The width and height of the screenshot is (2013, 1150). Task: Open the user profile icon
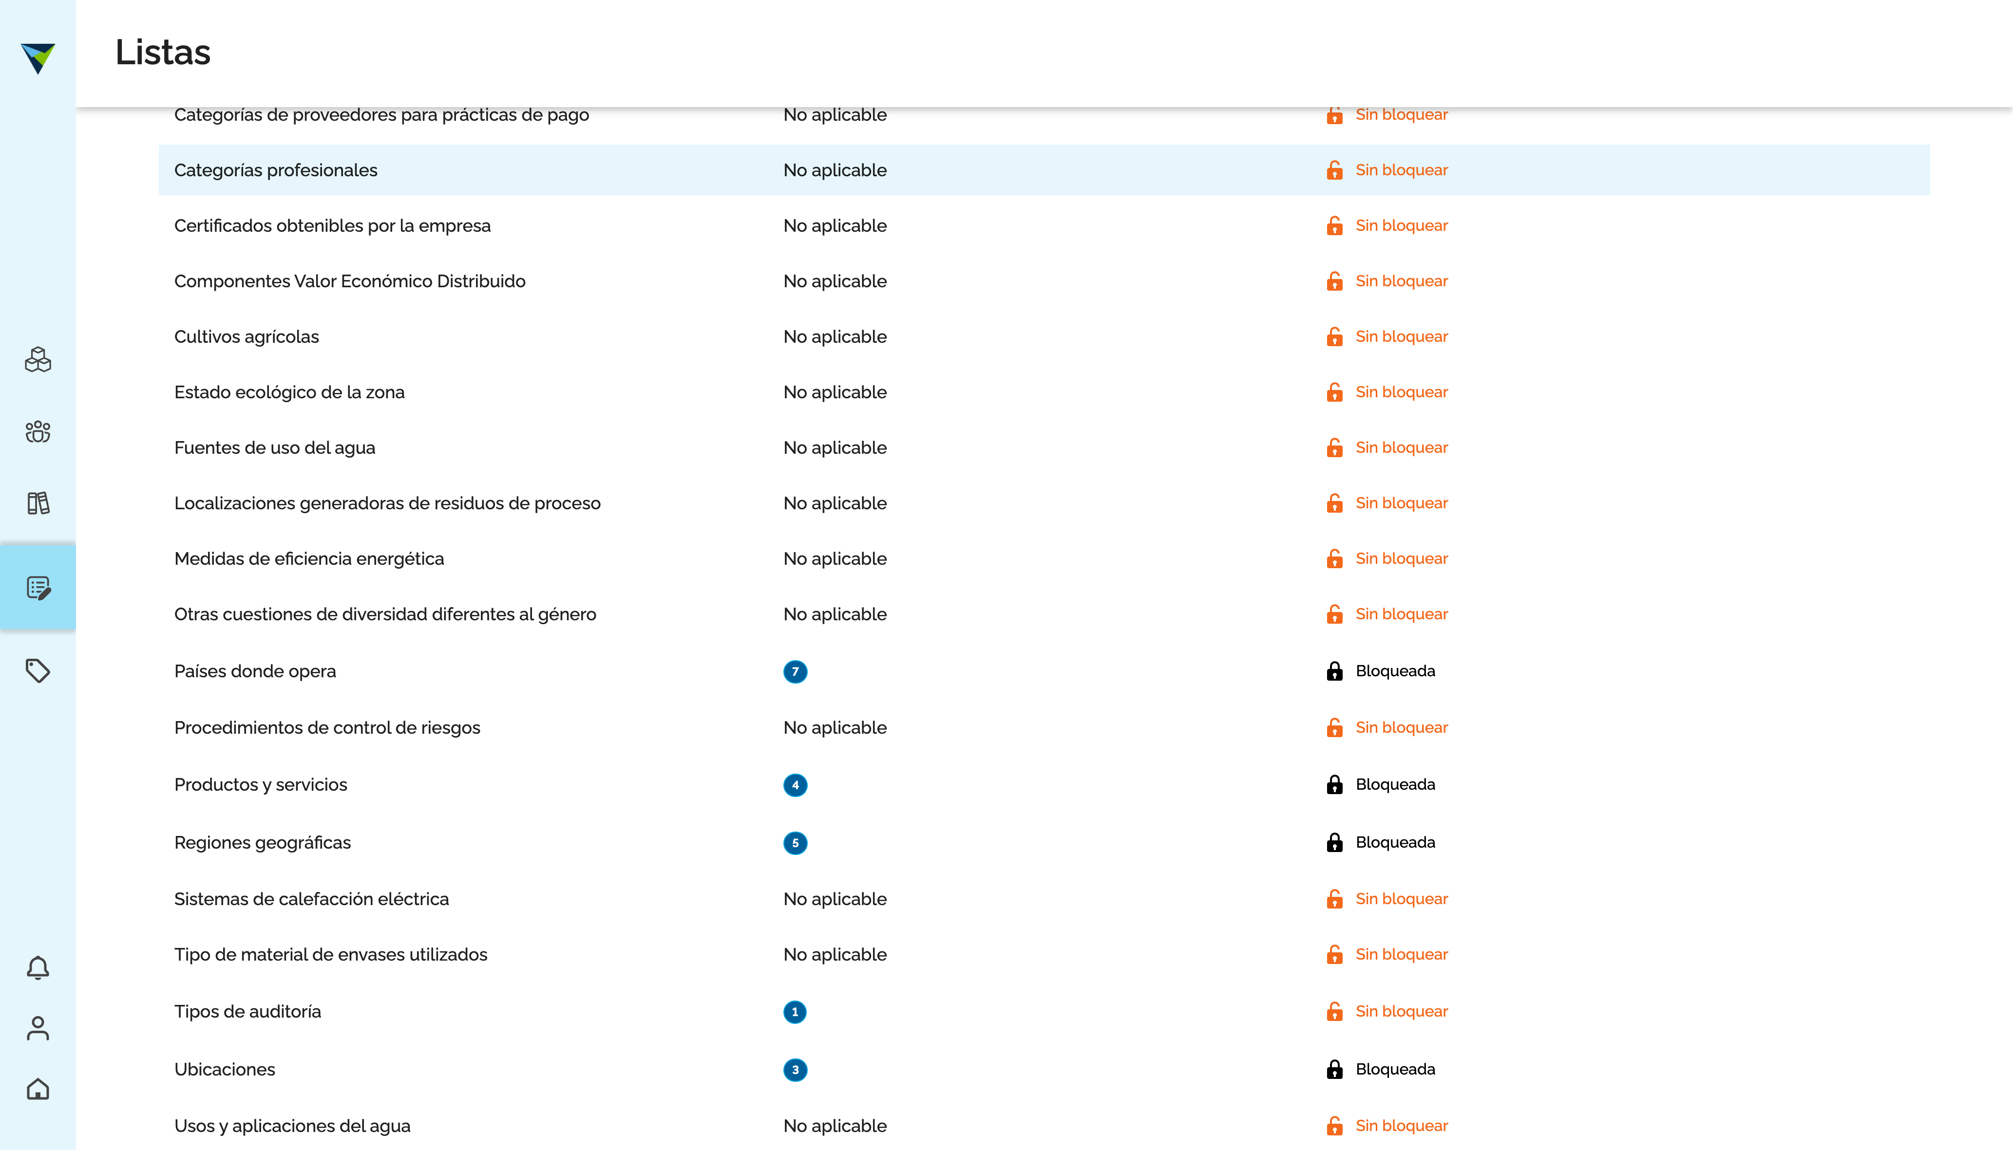tap(37, 1028)
